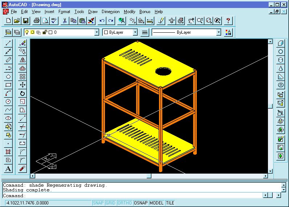The height and width of the screenshot is (207, 289).
Task: Open the Modify menu
Action: click(129, 12)
